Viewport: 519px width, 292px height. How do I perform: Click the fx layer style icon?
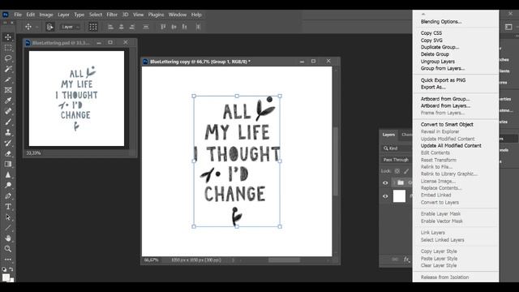tap(406, 260)
